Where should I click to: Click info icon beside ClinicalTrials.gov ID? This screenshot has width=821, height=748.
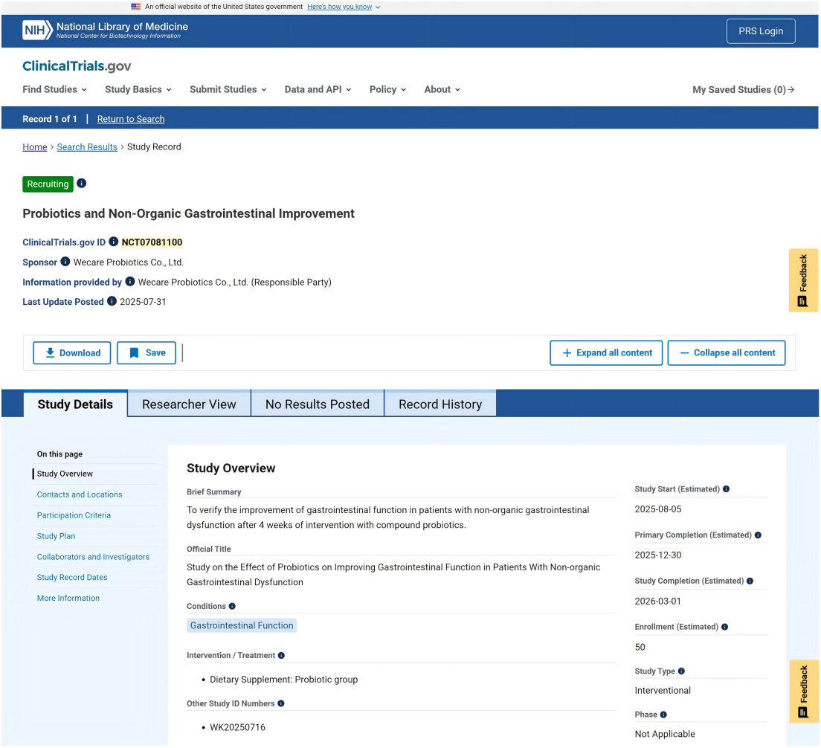click(x=114, y=242)
